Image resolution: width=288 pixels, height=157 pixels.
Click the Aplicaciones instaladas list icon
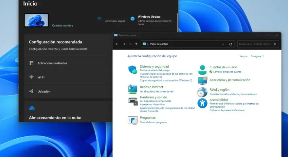31,63
